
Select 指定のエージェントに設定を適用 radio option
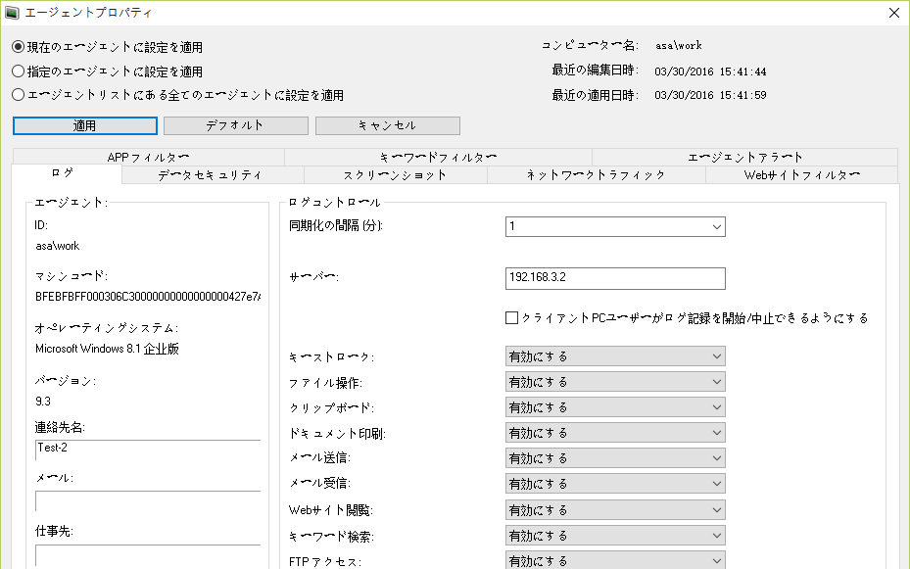click(x=19, y=71)
